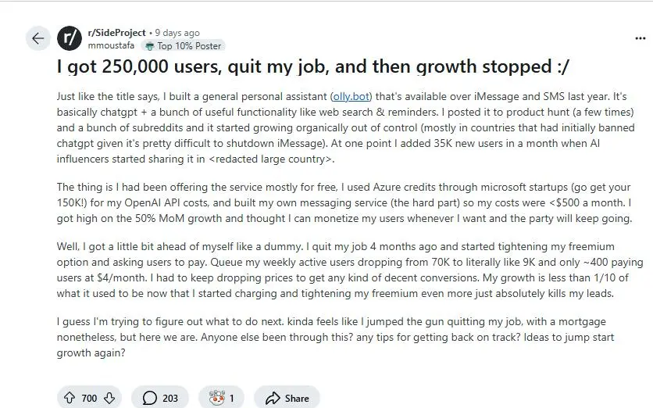Click the post title about 250,000 users

click(313, 66)
